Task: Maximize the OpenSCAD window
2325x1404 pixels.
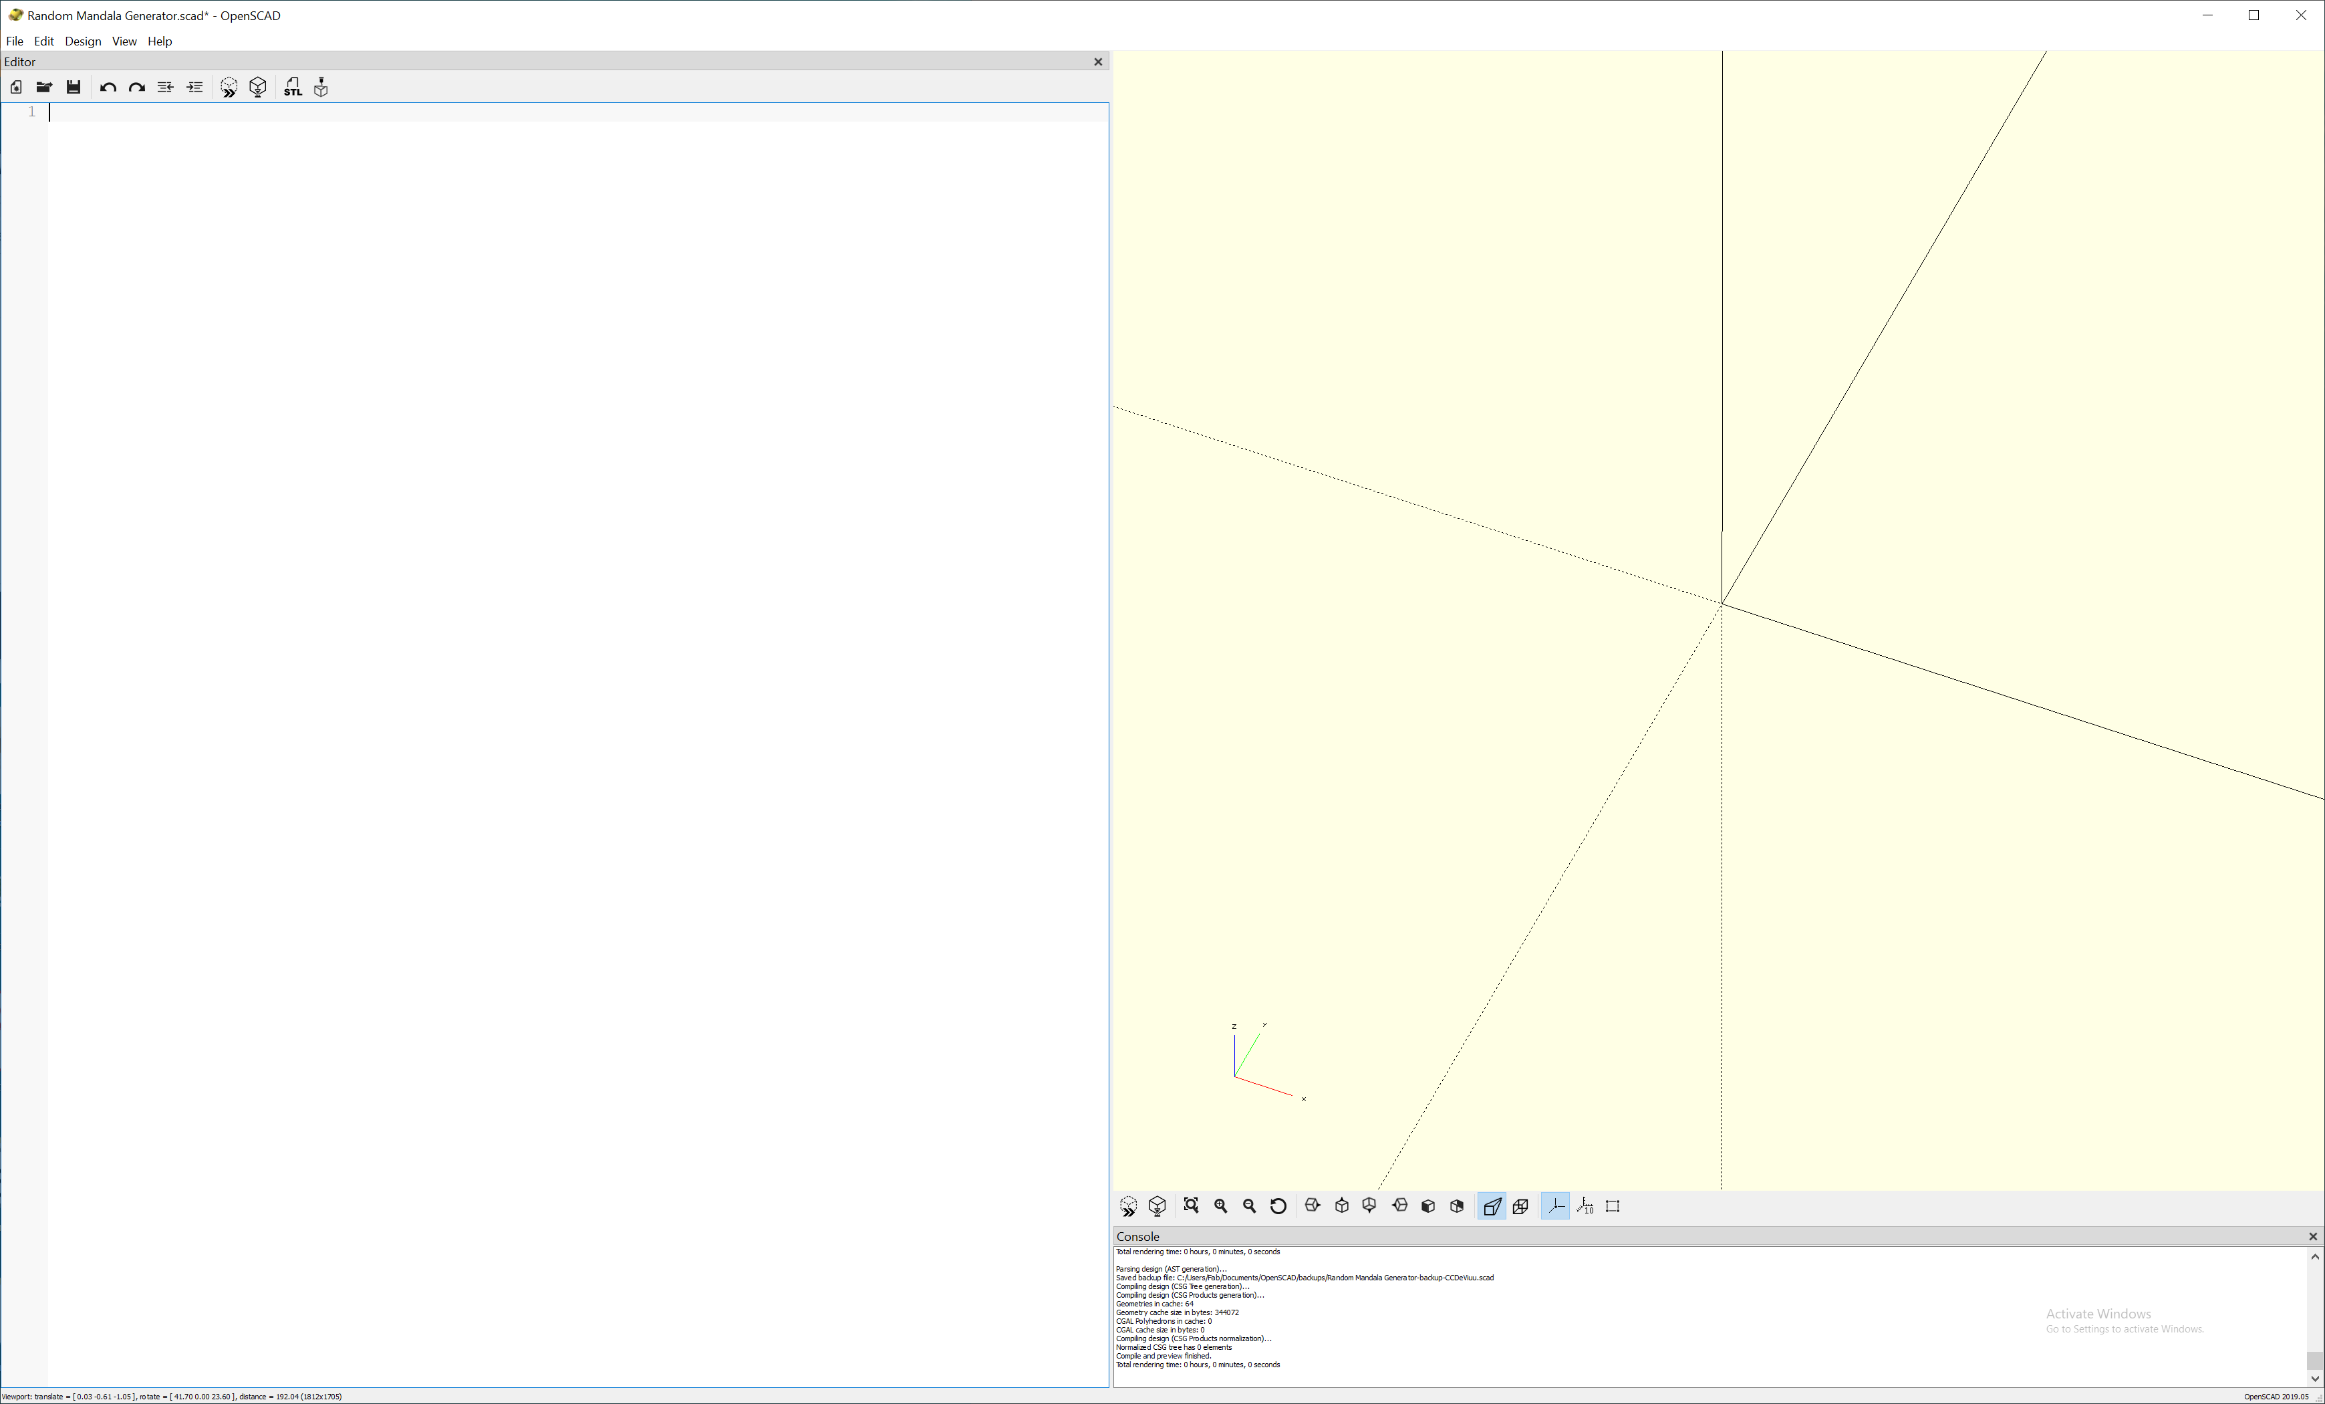Action: coord(2253,15)
